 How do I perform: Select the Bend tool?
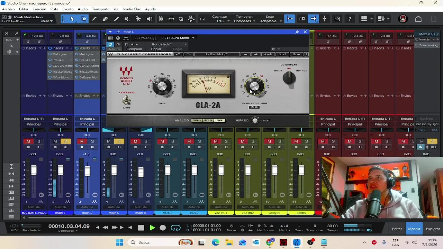[x=138, y=19]
